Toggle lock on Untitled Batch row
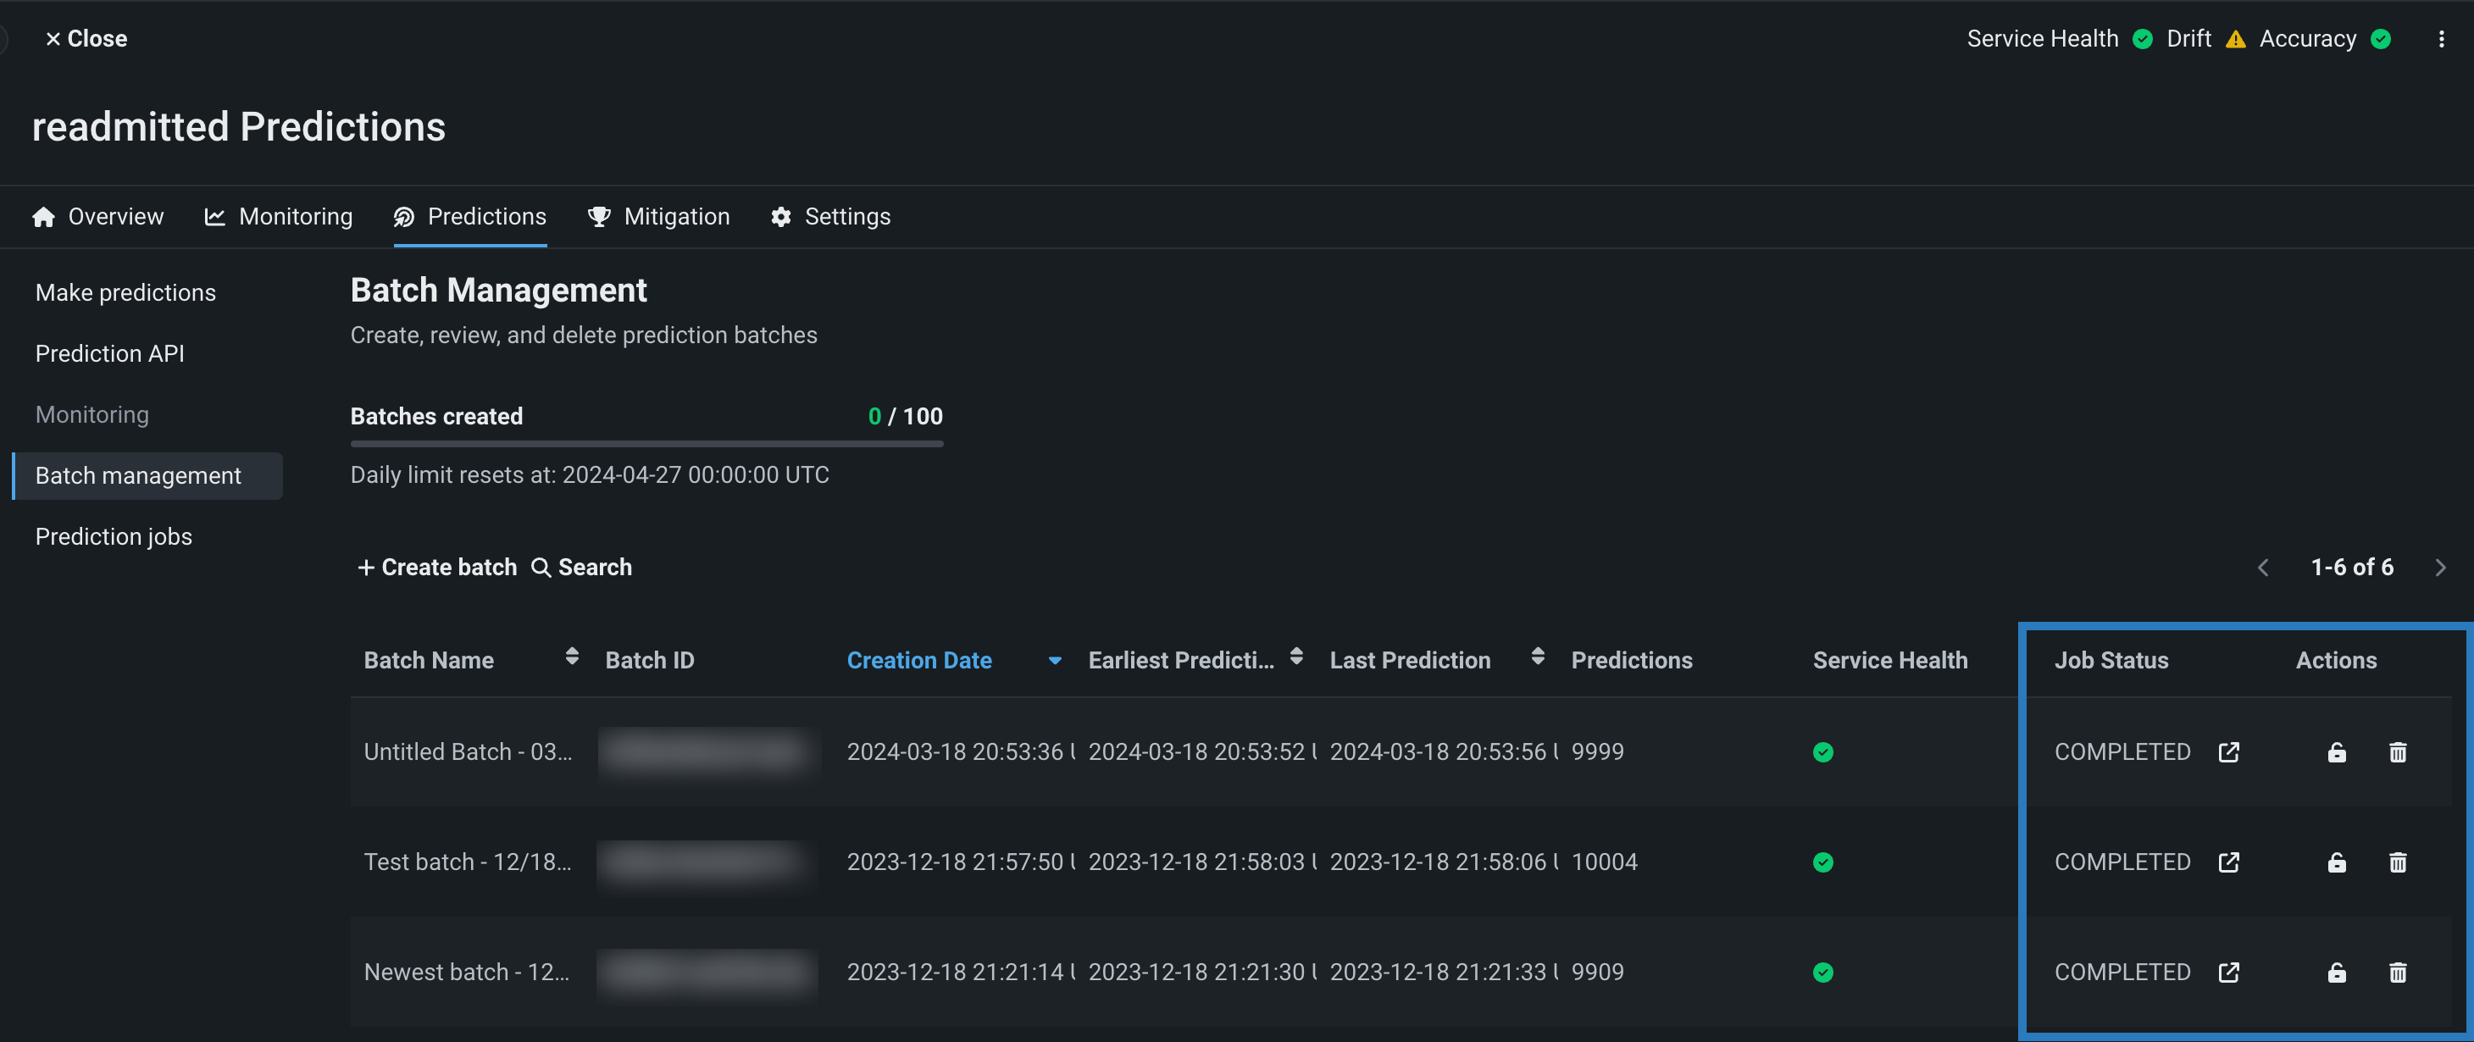The image size is (2474, 1042). click(x=2336, y=752)
